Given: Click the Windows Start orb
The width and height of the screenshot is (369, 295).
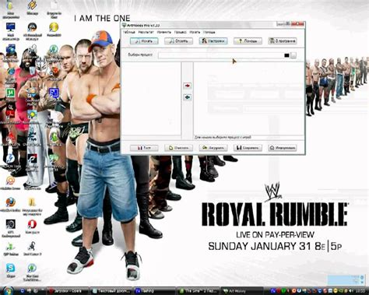Looking at the screenshot, I should pyautogui.click(x=8, y=291).
